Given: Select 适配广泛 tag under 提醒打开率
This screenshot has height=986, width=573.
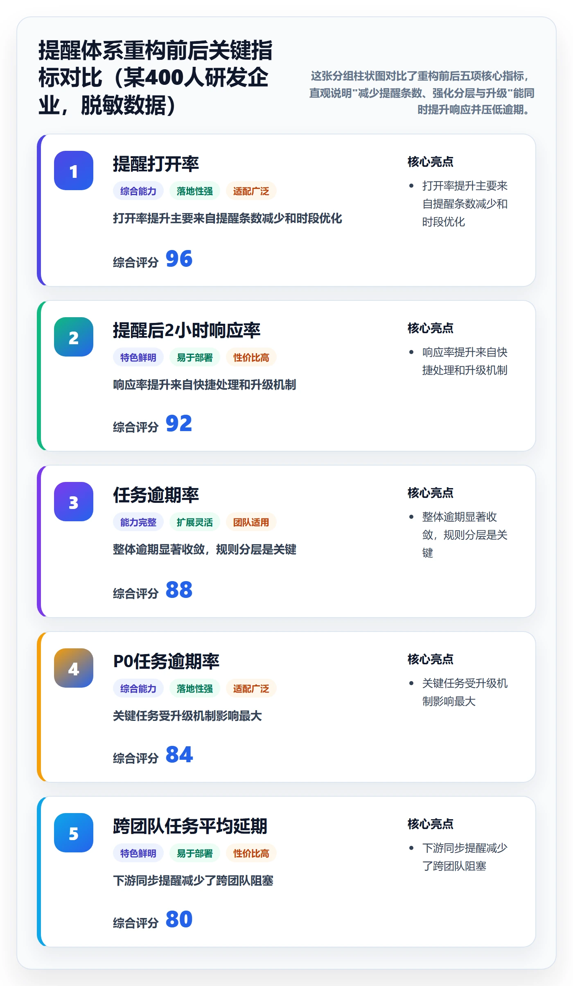Looking at the screenshot, I should [251, 191].
